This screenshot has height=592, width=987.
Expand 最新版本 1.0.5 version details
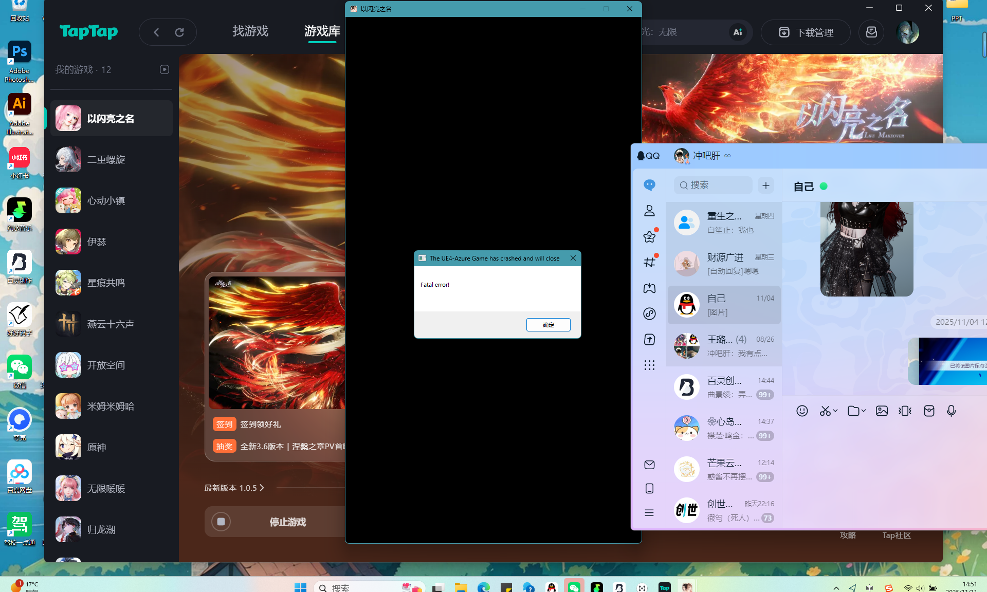pyautogui.click(x=234, y=488)
